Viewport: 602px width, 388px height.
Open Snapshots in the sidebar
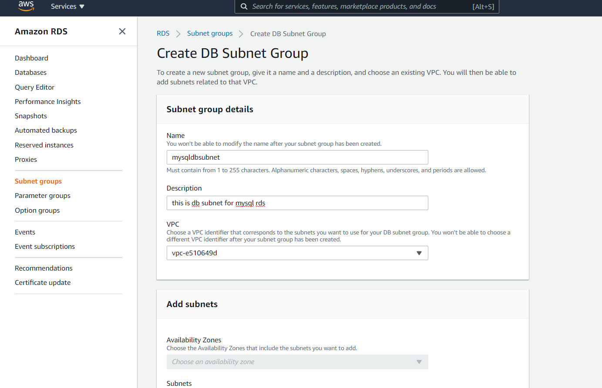(31, 116)
